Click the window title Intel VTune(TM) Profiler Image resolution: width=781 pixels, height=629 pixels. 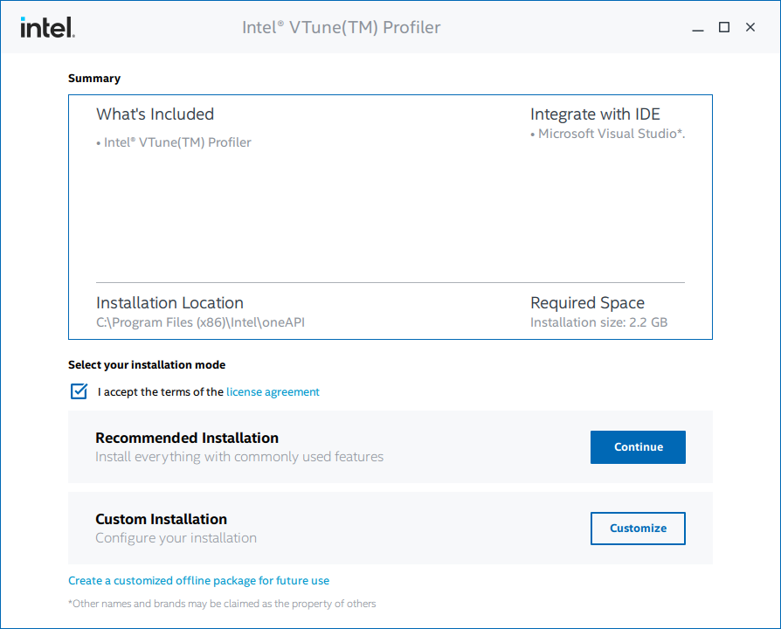click(341, 27)
